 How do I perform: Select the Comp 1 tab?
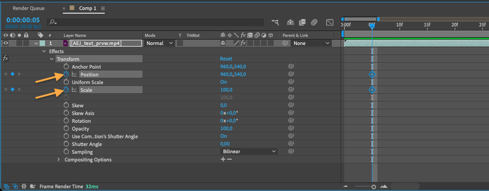click(87, 8)
